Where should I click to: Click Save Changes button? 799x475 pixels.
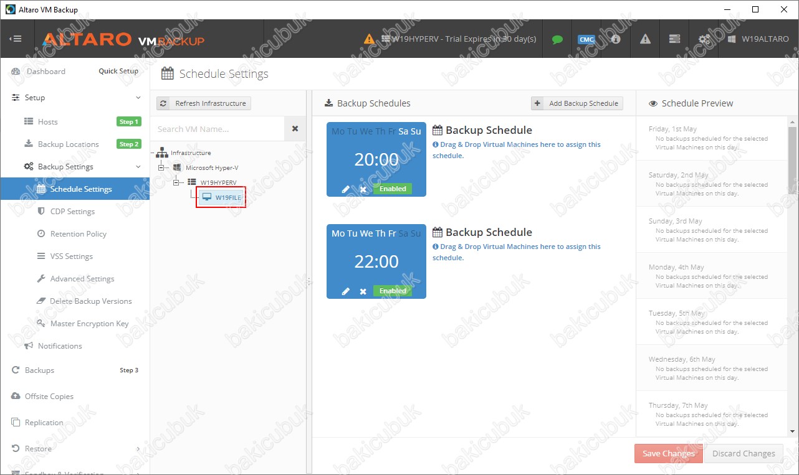point(668,453)
